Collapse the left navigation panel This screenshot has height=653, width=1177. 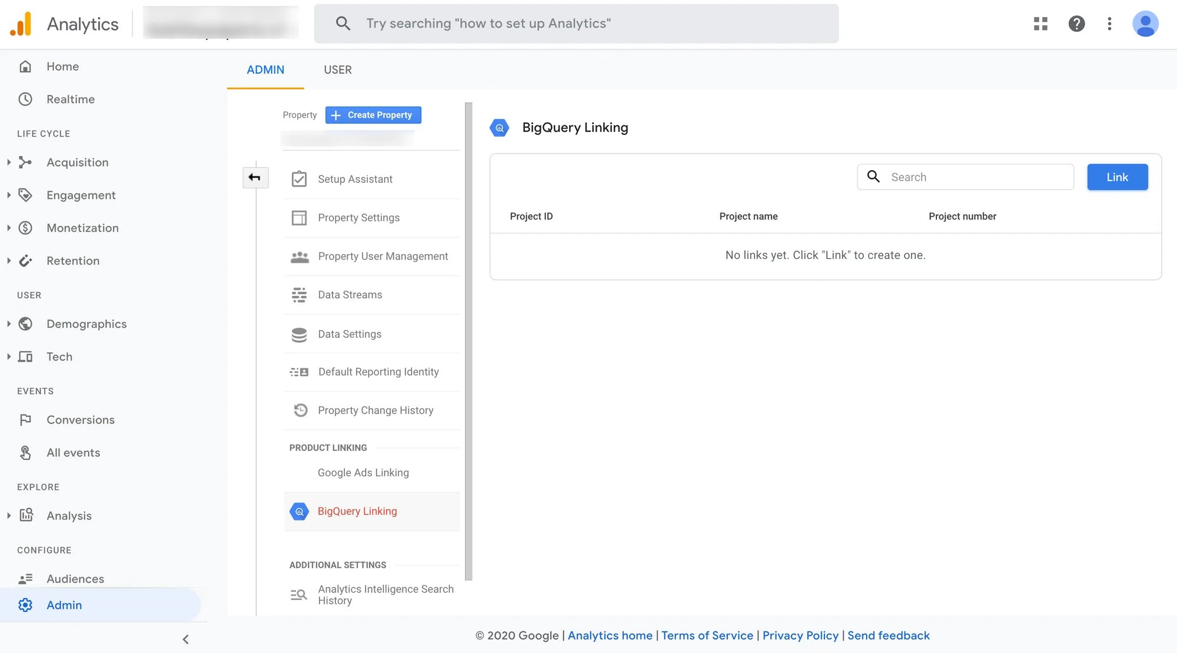tap(185, 639)
